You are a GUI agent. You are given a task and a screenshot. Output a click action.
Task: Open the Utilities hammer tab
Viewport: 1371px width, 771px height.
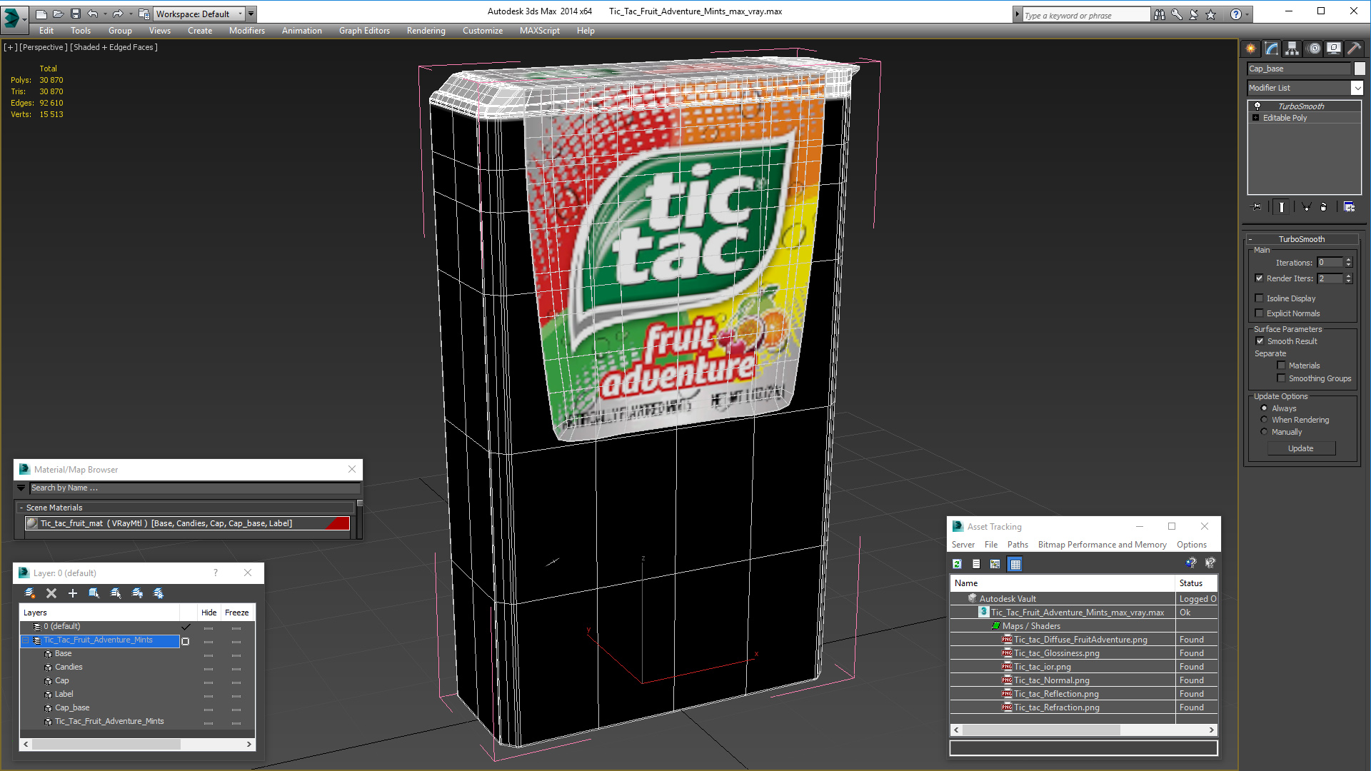coord(1354,49)
